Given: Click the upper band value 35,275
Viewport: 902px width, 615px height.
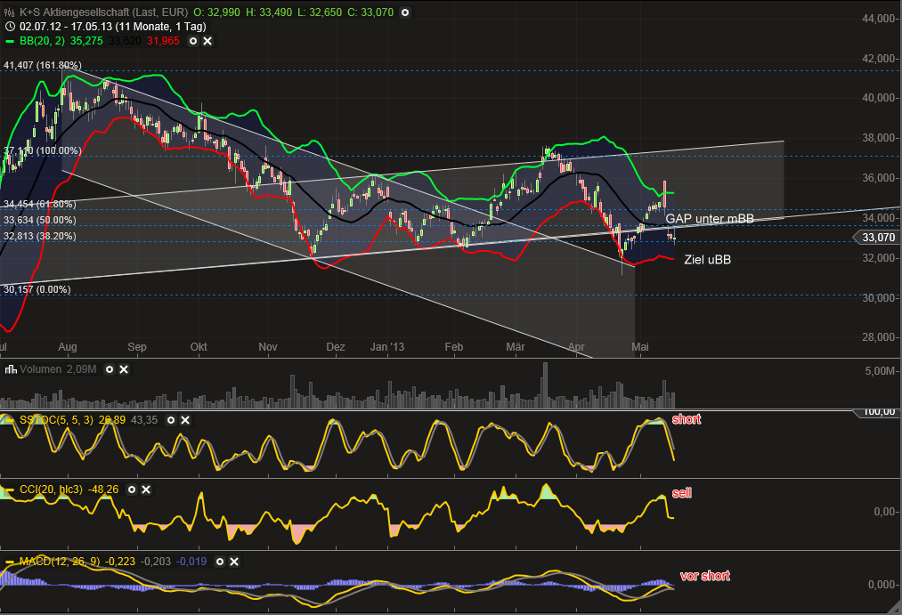Looking at the screenshot, I should pyautogui.click(x=86, y=41).
